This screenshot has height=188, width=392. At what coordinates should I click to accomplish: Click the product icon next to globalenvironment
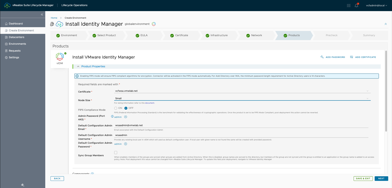coord(154,24)
